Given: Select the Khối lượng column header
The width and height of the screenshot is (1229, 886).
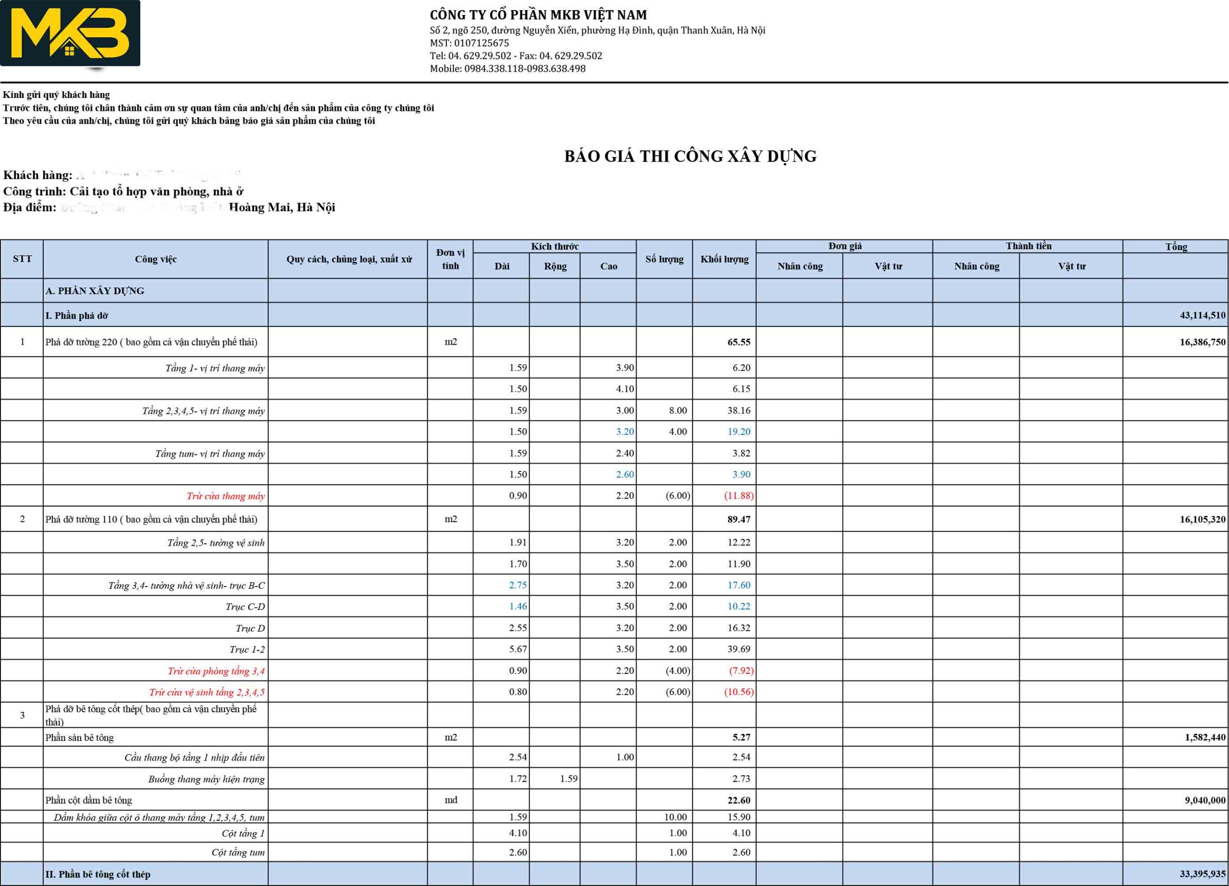Looking at the screenshot, I should (x=724, y=259).
